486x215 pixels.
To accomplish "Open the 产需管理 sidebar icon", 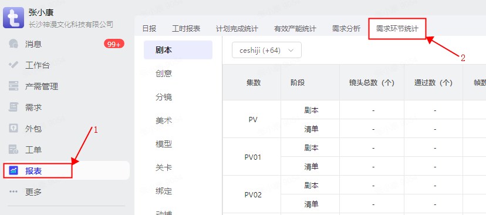I will point(14,86).
